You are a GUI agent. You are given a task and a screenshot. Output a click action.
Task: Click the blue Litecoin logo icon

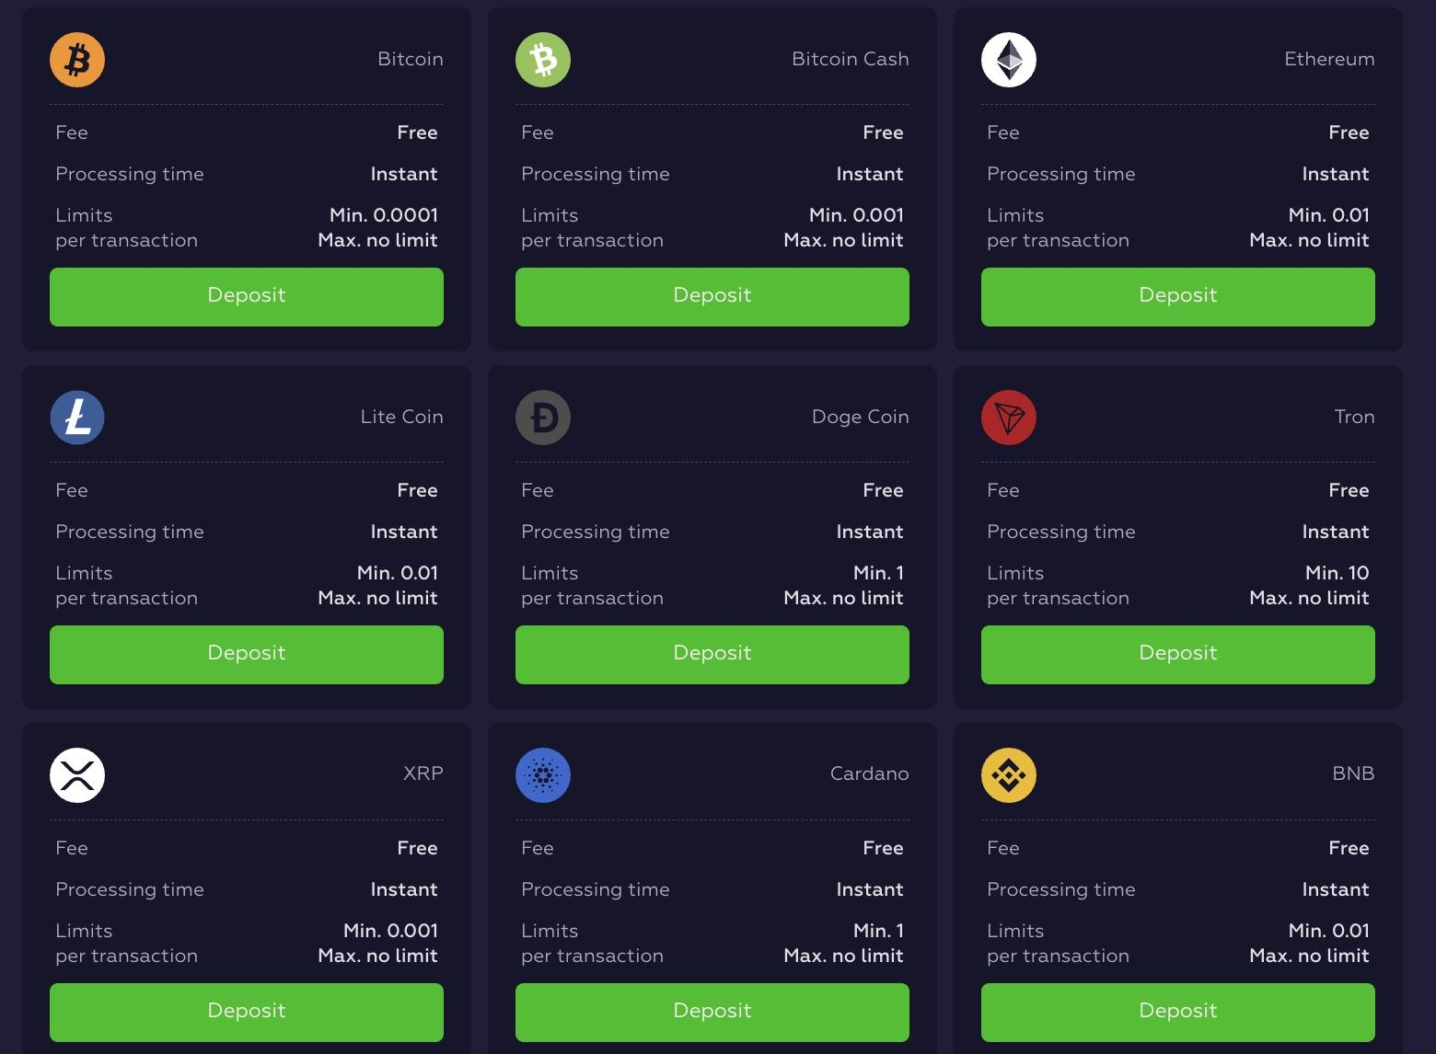point(77,418)
